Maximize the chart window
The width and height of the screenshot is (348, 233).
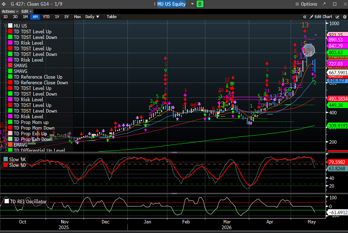[x=335, y=4]
